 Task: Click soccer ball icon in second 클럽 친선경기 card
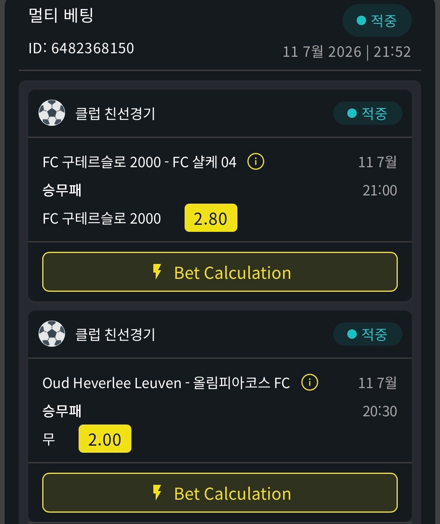point(52,334)
